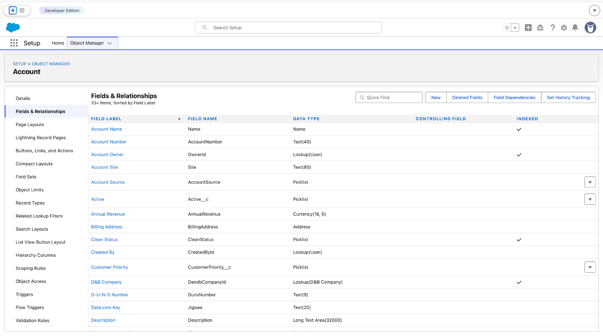Sort by the DATA TYPE column
Screen dimensions: 603x336
(306, 119)
